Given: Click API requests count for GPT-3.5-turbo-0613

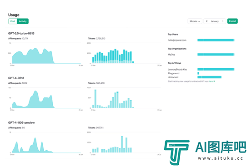Looking at the screenshot, I should tap(25, 39).
